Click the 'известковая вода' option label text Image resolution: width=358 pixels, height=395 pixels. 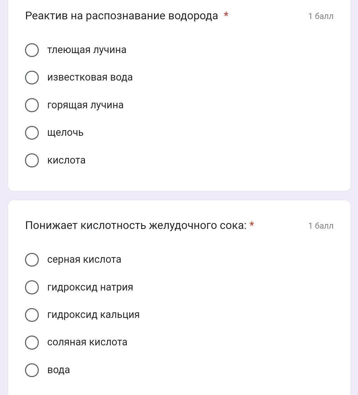tap(90, 77)
